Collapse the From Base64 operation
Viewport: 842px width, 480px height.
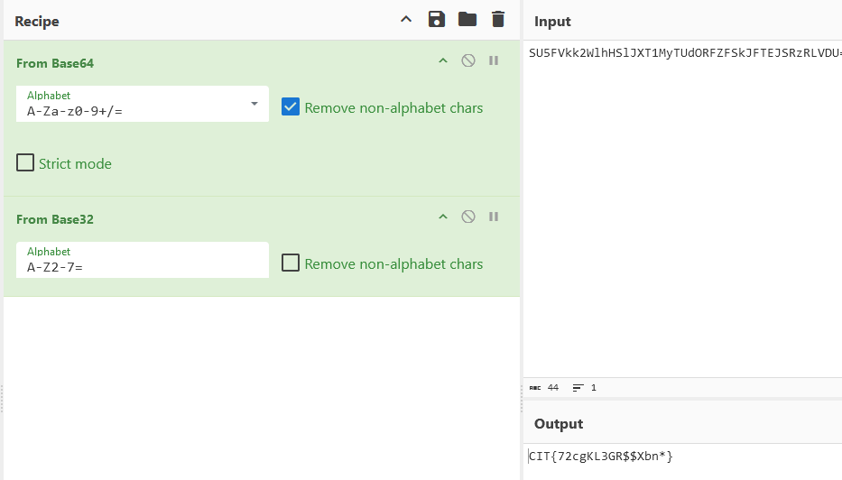pos(443,60)
